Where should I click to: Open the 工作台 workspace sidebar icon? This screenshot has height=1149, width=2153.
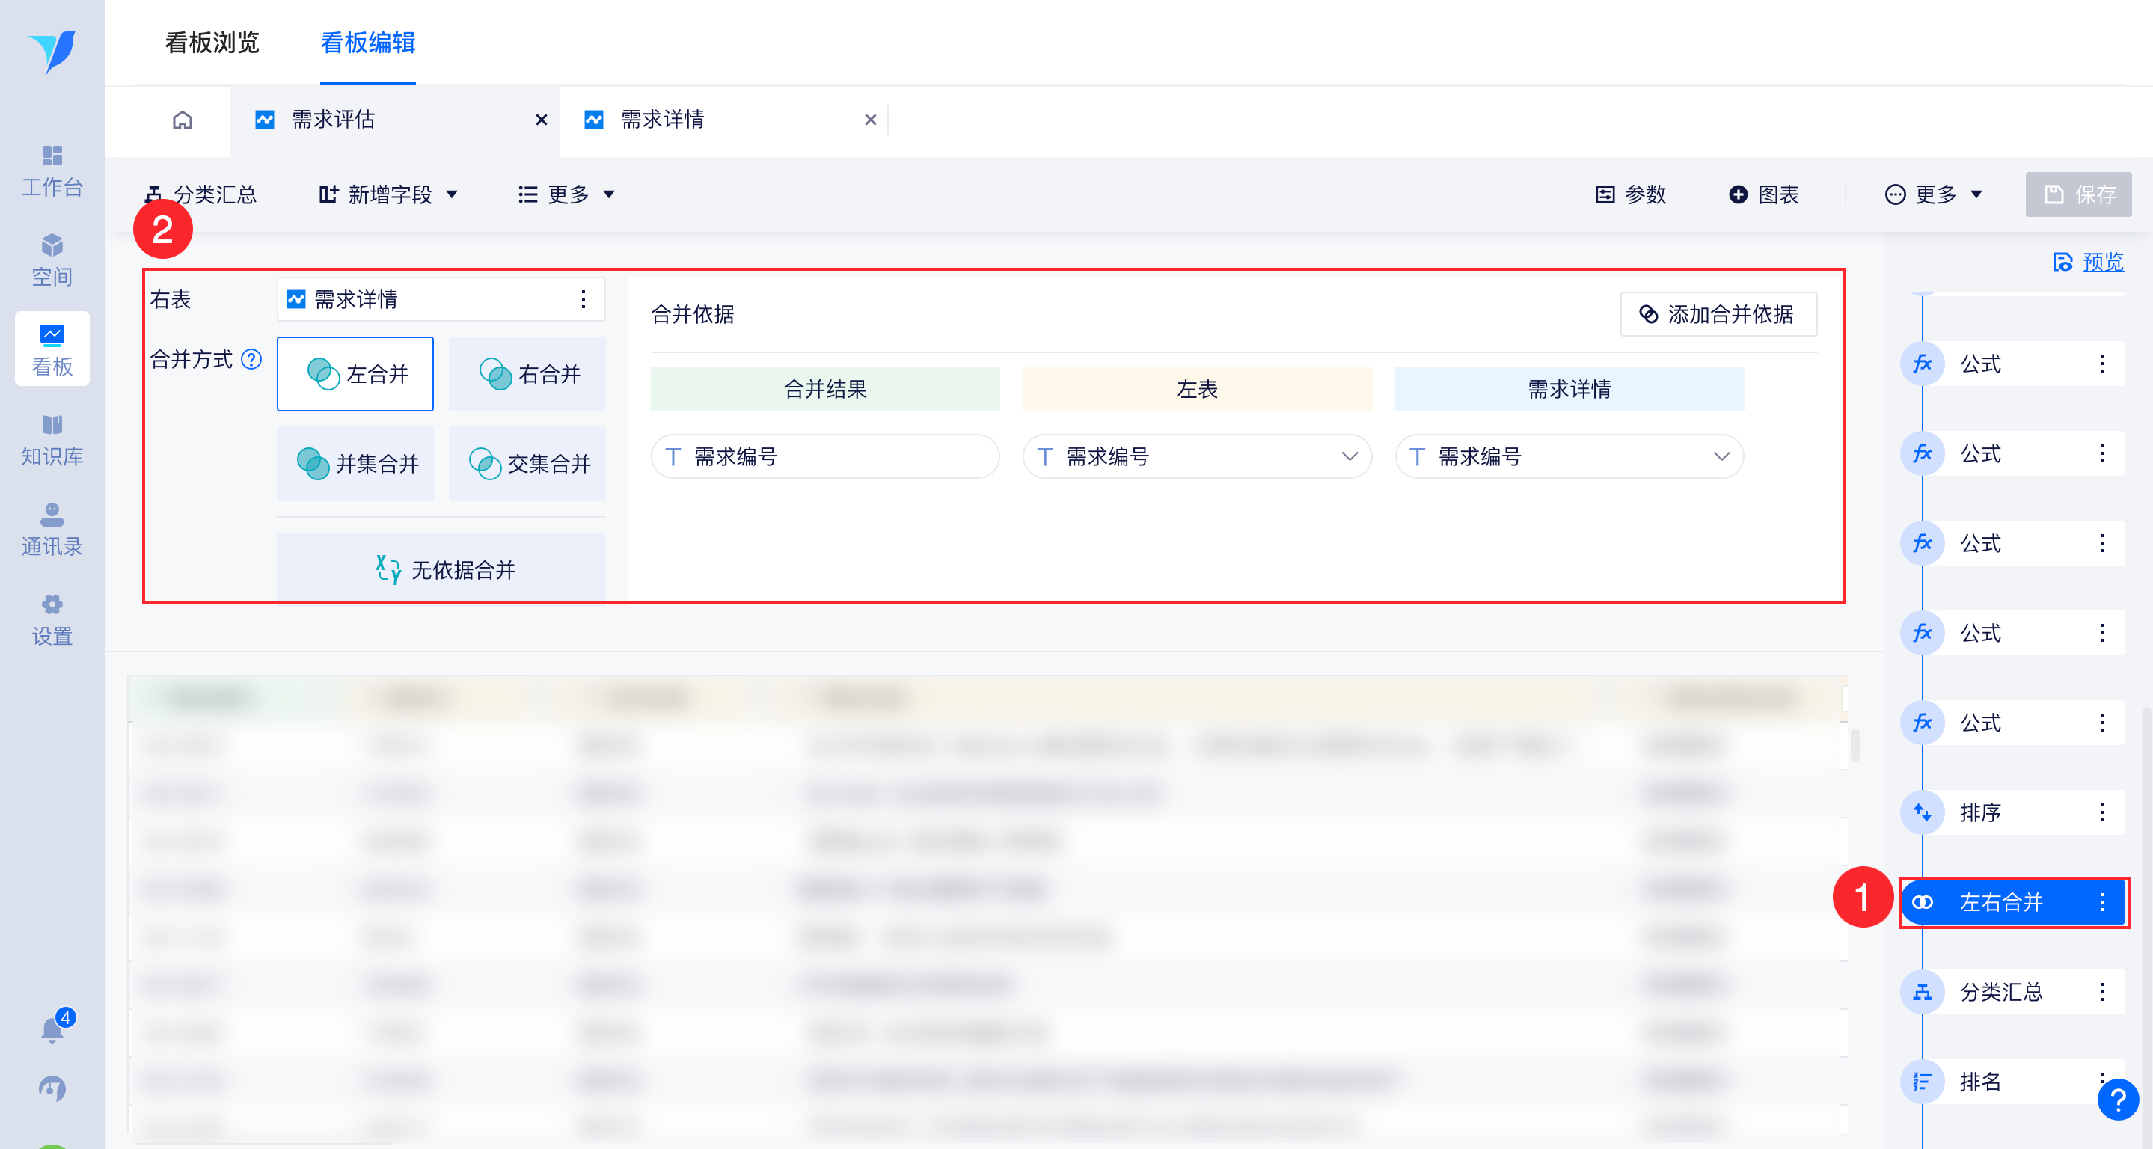point(52,171)
